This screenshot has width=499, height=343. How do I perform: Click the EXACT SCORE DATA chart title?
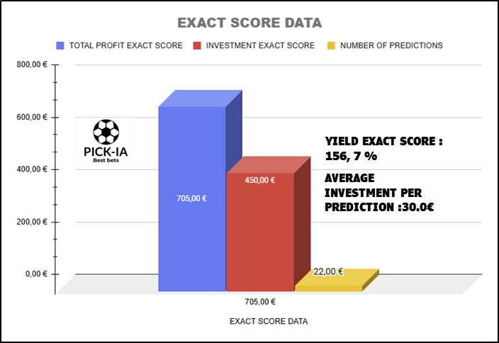pos(250,23)
